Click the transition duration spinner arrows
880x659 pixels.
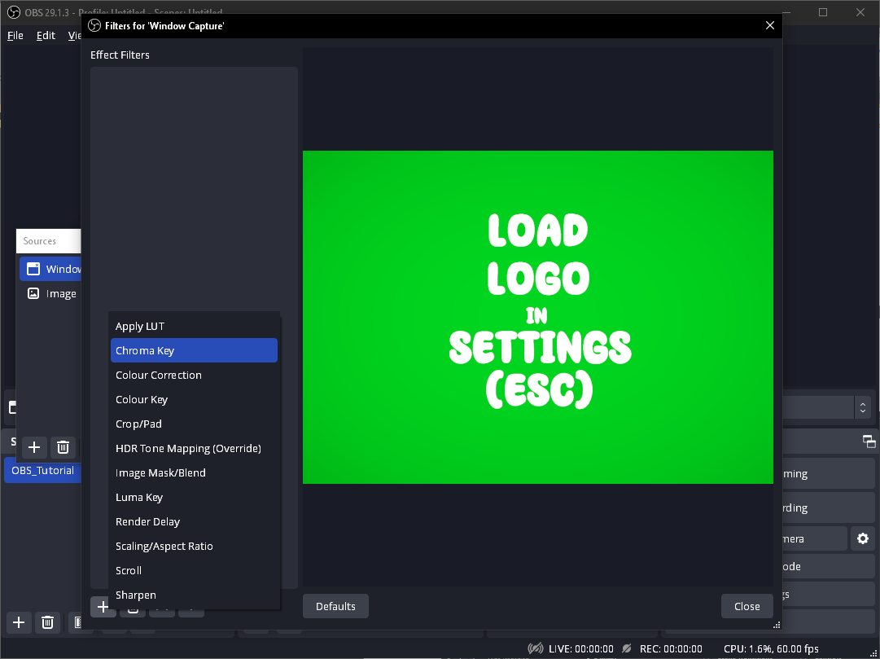(862, 406)
